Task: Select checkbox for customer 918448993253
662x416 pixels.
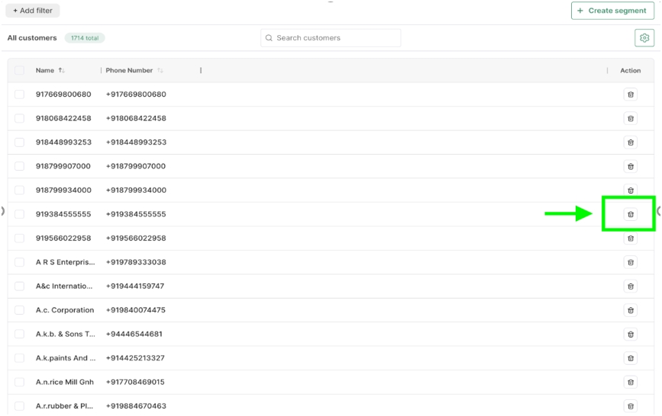Action: [x=19, y=142]
